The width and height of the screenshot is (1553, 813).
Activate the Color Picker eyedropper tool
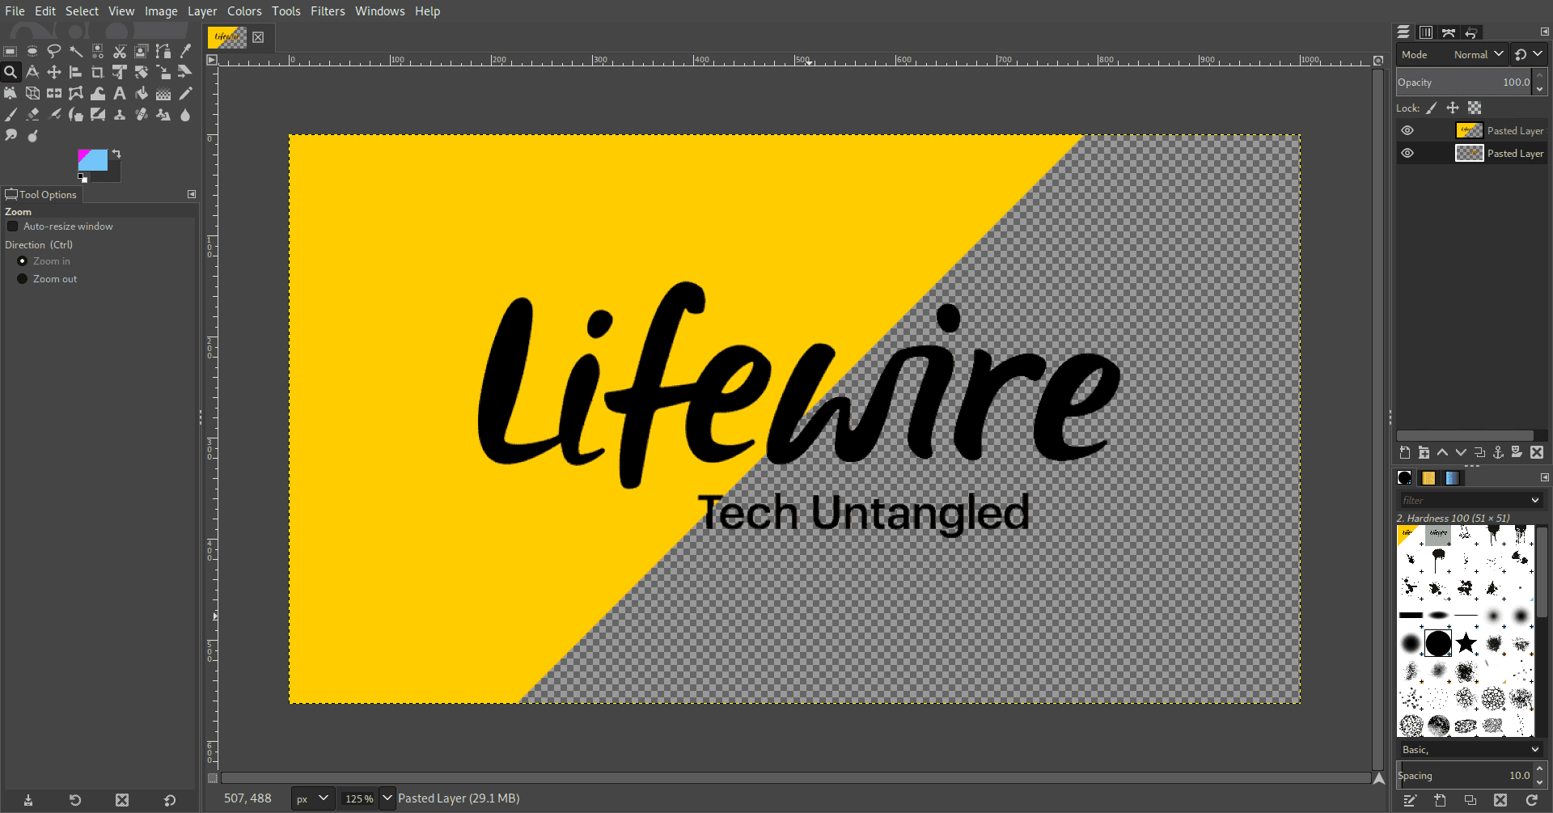coord(185,51)
